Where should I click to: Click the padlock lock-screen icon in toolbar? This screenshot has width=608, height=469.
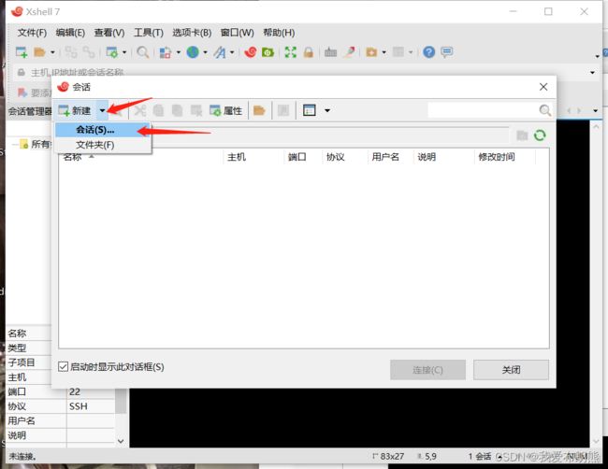click(309, 52)
